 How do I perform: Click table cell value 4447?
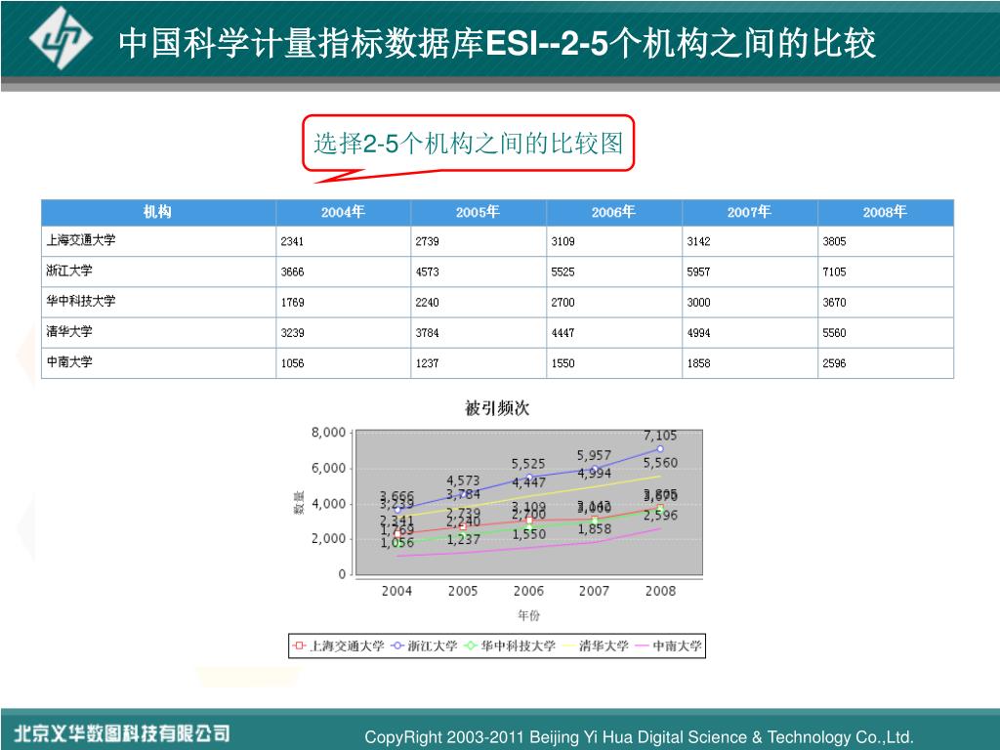pyautogui.click(x=563, y=333)
